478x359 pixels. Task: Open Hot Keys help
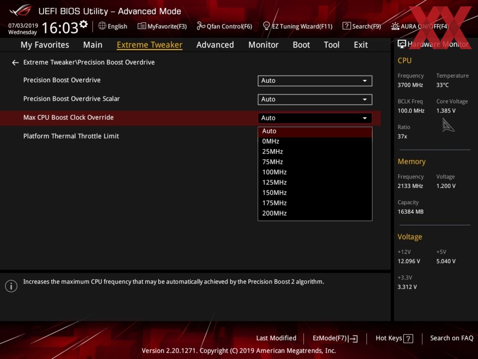point(394,338)
